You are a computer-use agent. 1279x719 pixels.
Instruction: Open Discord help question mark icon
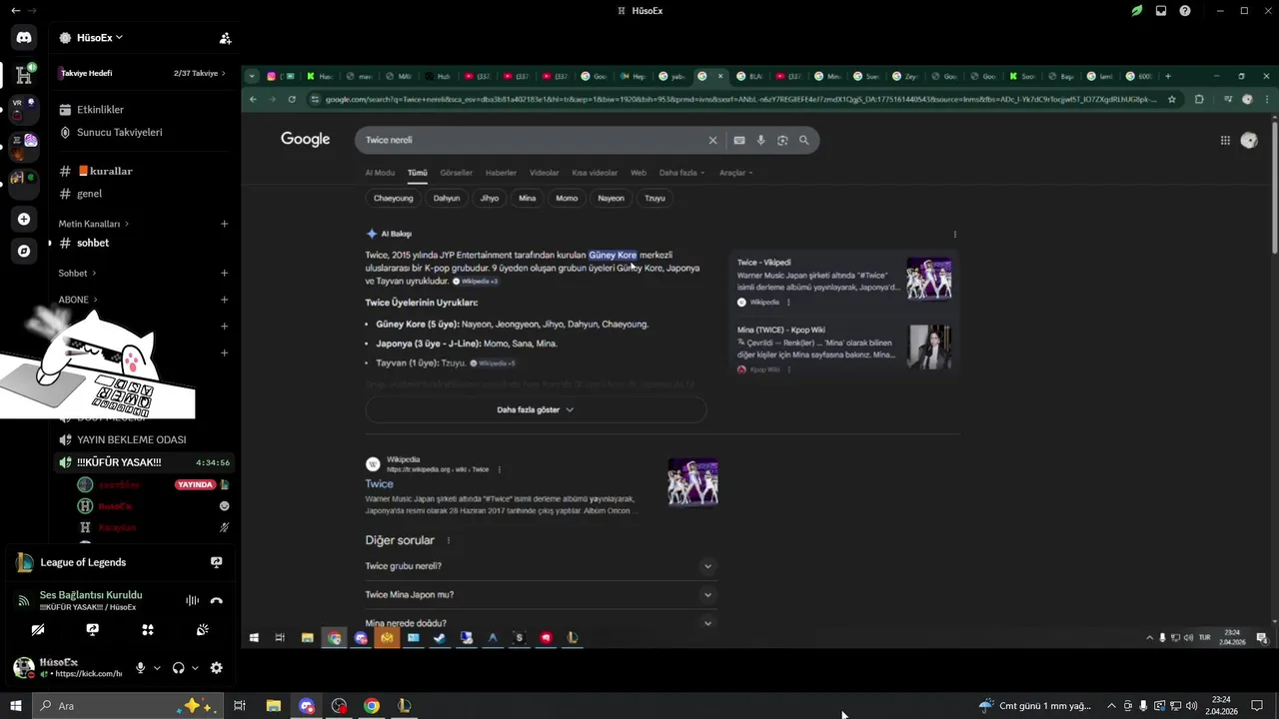tap(1185, 10)
